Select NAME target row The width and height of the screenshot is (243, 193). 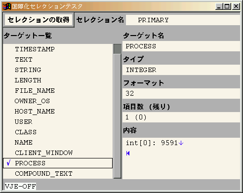click(x=58, y=143)
